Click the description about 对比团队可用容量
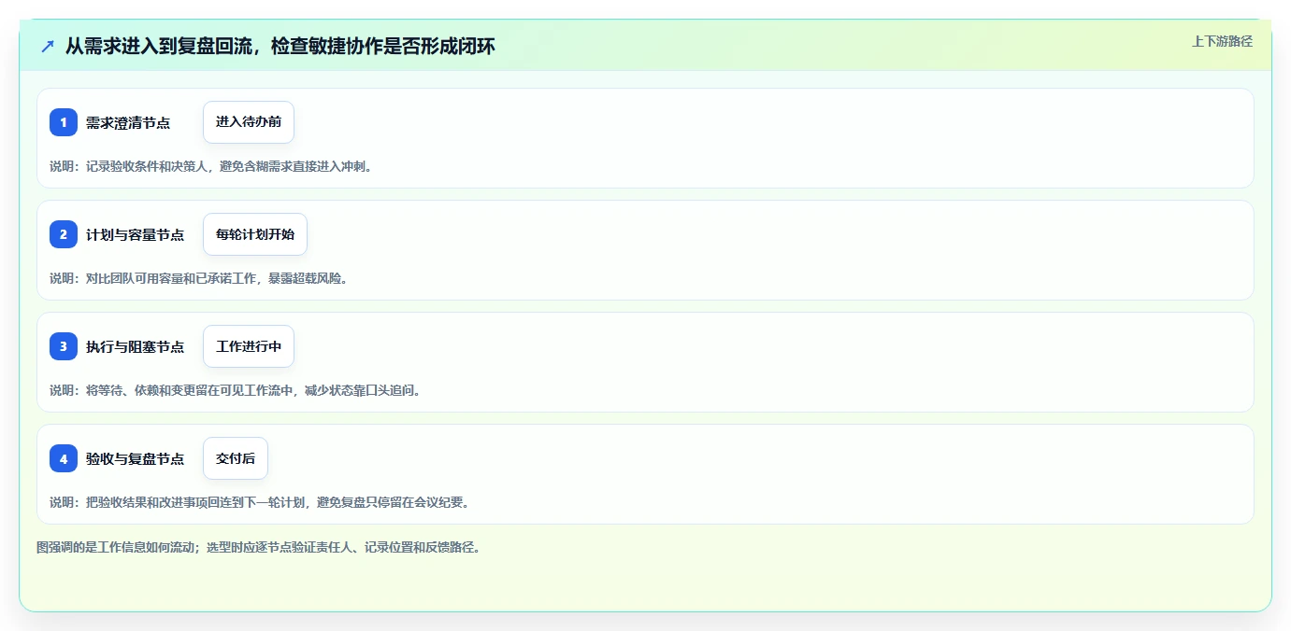 pos(199,278)
